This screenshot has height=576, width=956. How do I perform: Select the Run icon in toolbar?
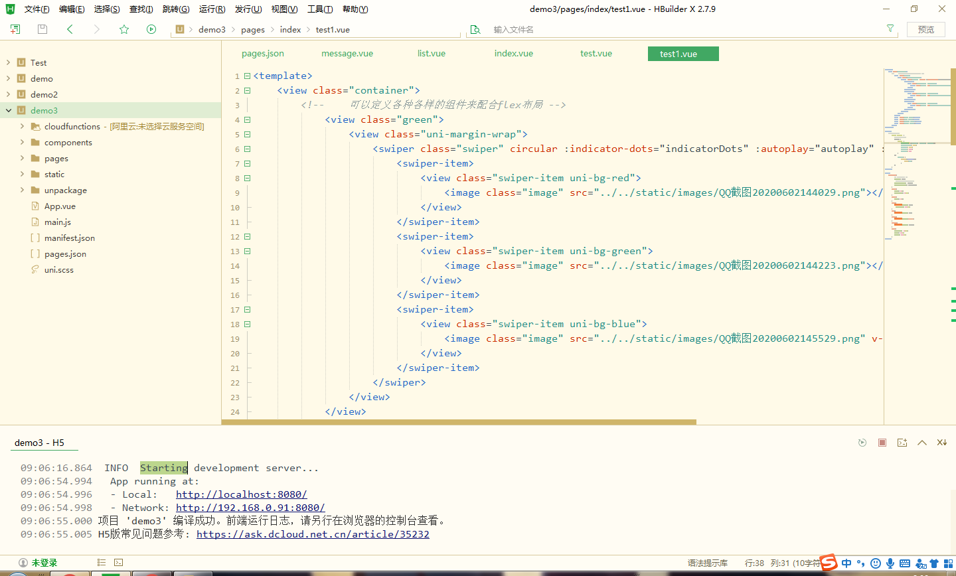151,29
